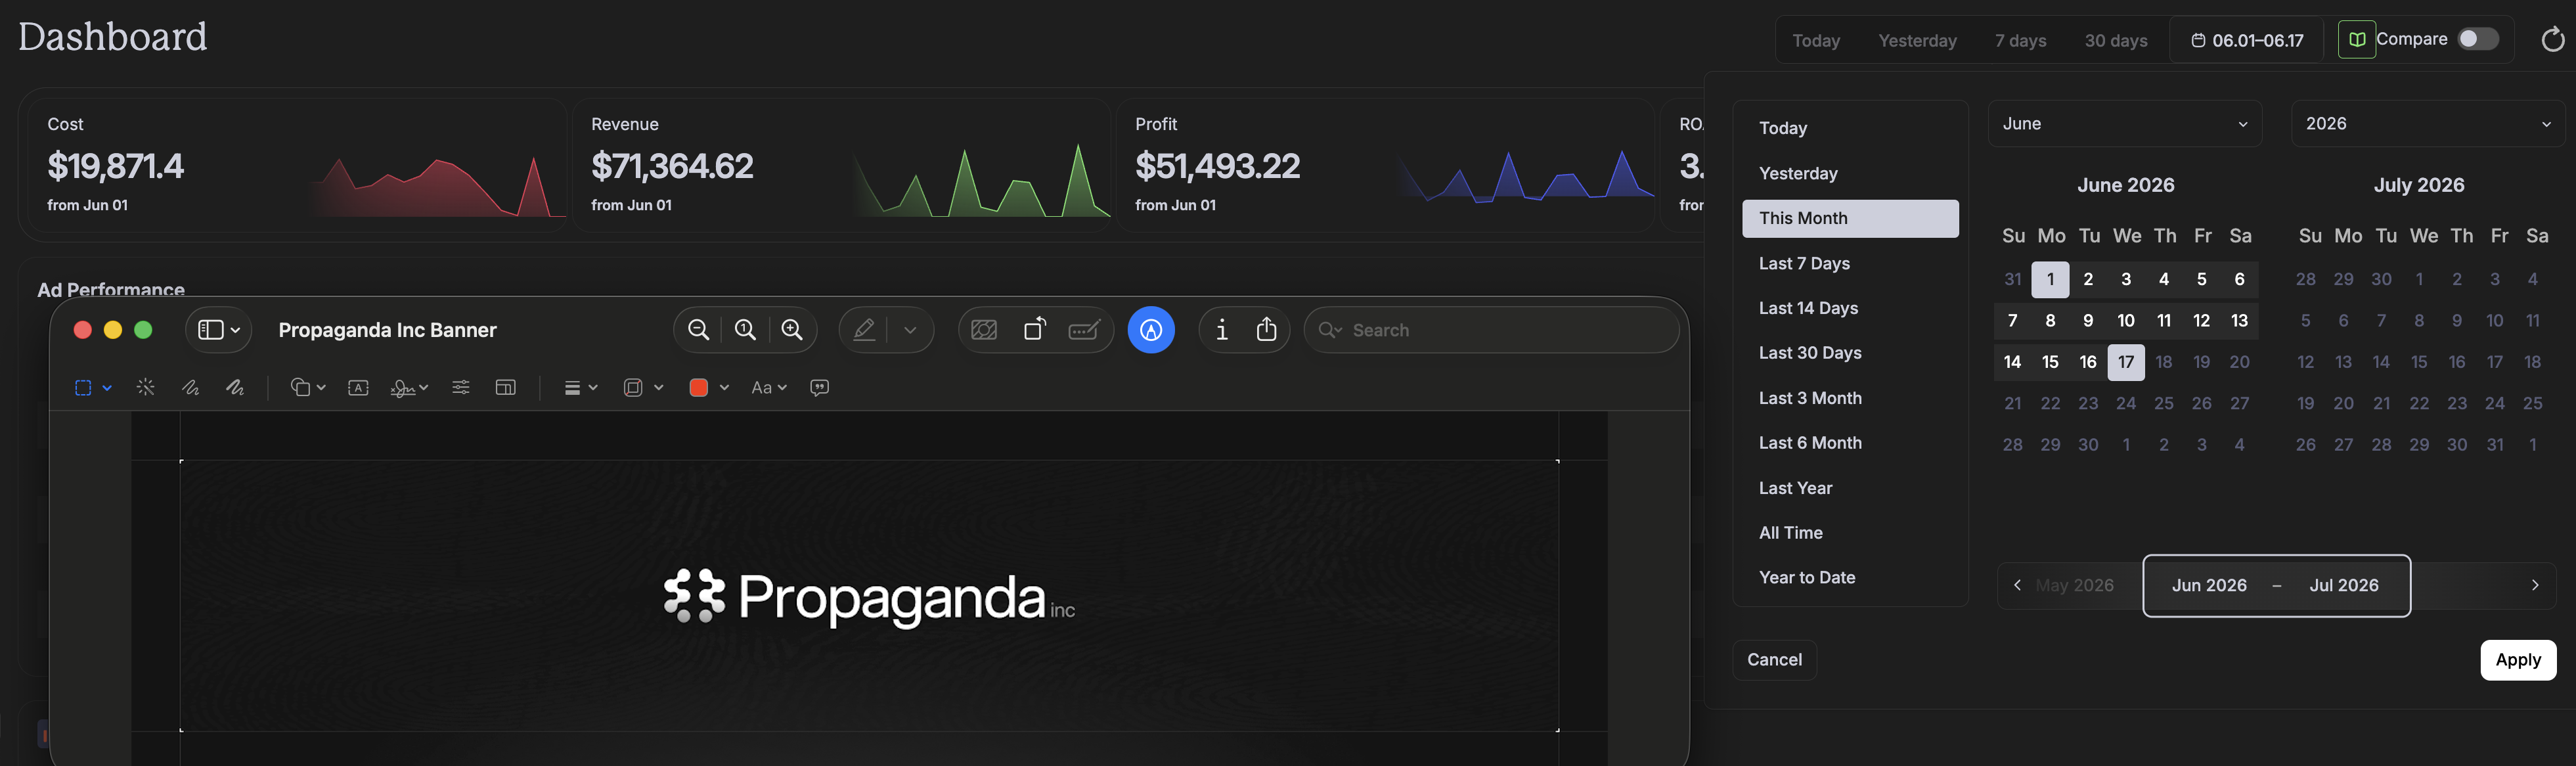Choose the Last 30 Days preset
This screenshot has height=766, width=2576.
(1849, 353)
